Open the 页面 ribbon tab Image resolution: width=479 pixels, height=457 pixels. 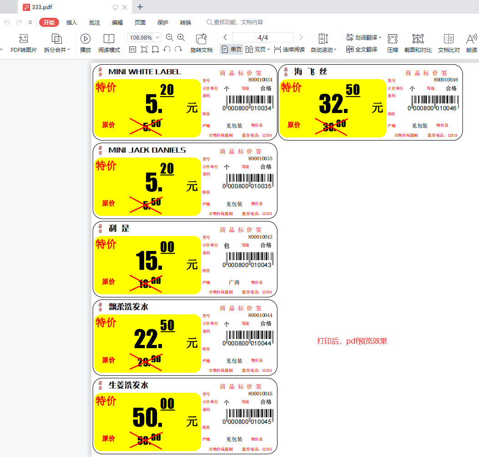140,22
